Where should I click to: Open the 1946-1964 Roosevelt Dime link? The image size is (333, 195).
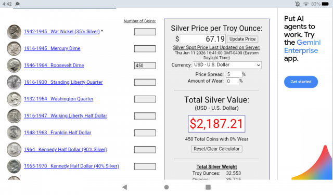[54, 66]
